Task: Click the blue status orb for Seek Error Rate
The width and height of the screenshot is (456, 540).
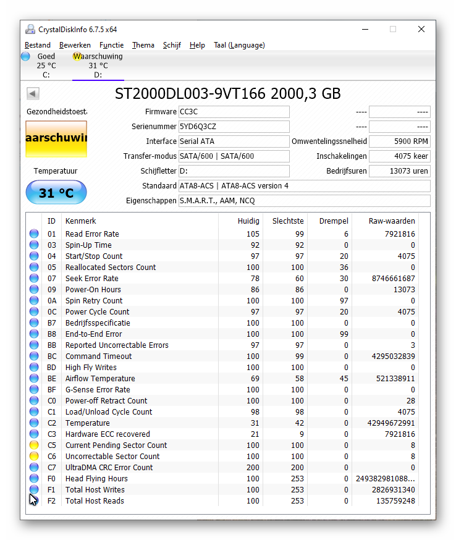Action: pos(34,279)
